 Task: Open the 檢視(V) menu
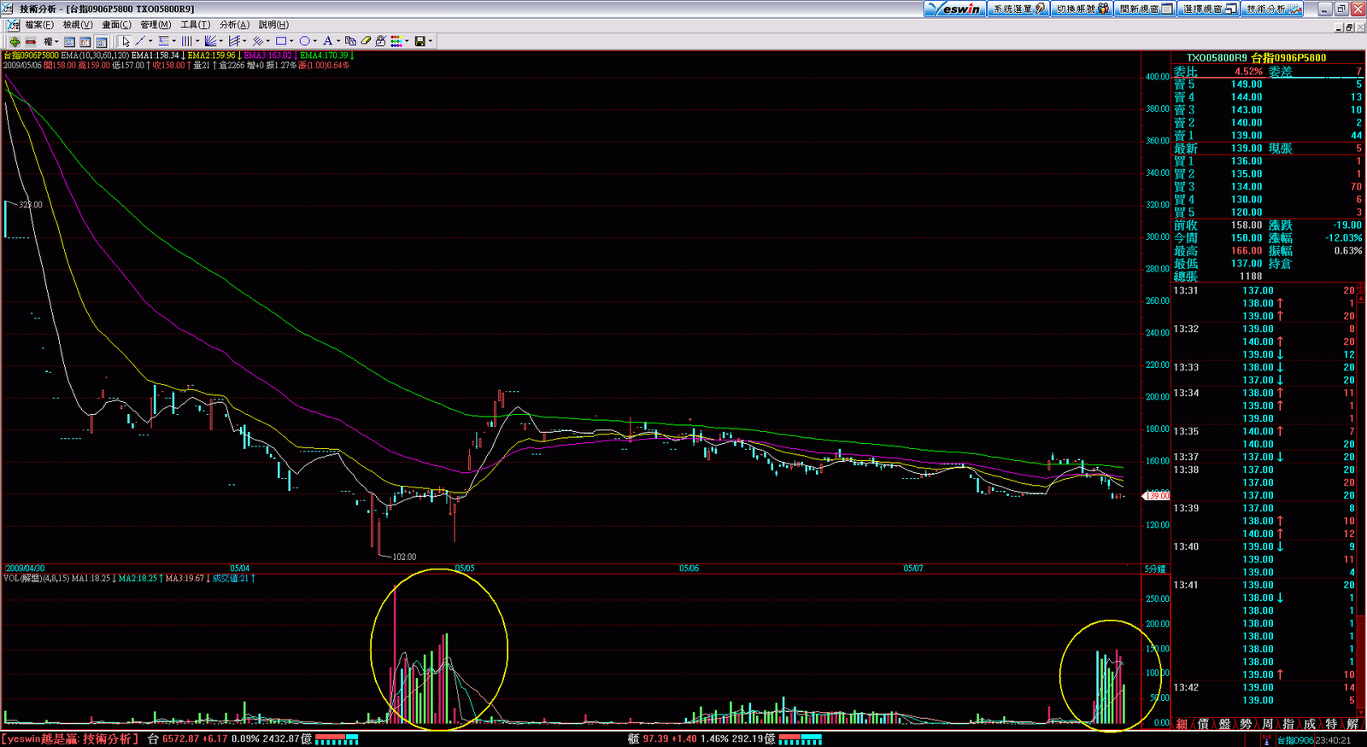click(78, 25)
